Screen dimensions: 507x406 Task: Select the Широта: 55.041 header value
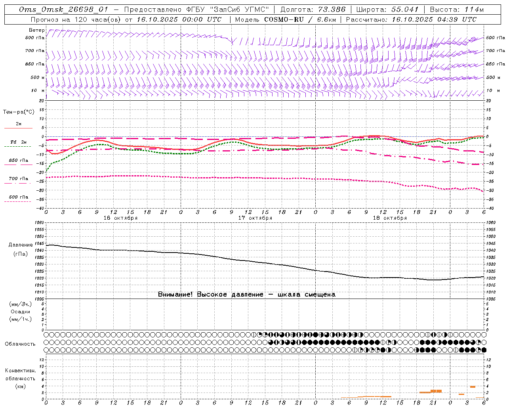(x=388, y=10)
